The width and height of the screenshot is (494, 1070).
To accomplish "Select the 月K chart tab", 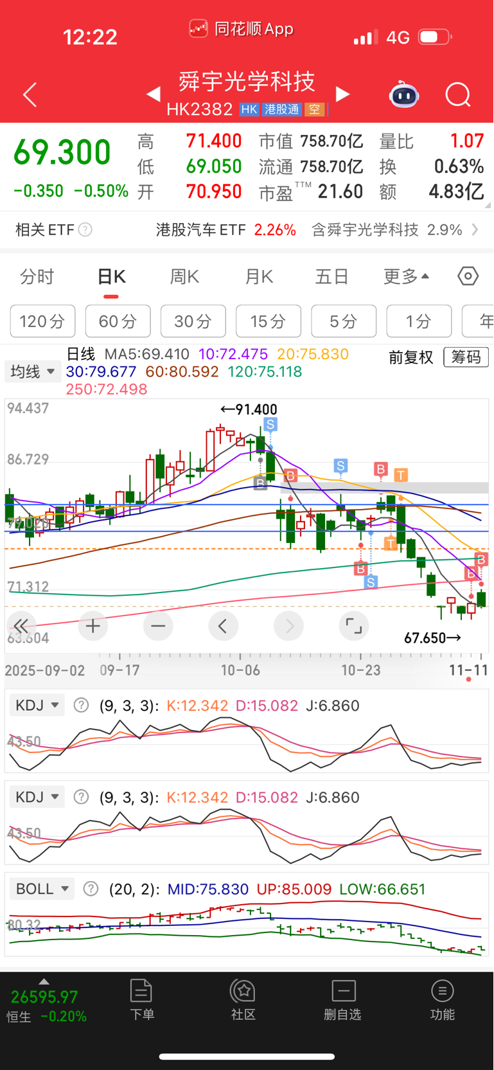I will tap(259, 277).
